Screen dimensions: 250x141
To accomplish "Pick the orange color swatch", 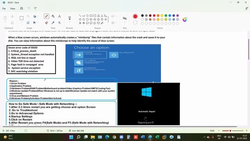I will [158, 16].
